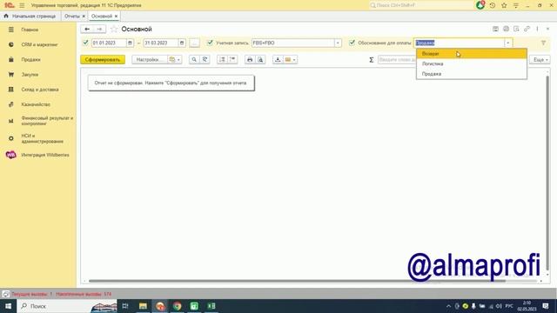The image size is (557, 313).
Task: Open the Склад и доставка section
Action: point(40,90)
